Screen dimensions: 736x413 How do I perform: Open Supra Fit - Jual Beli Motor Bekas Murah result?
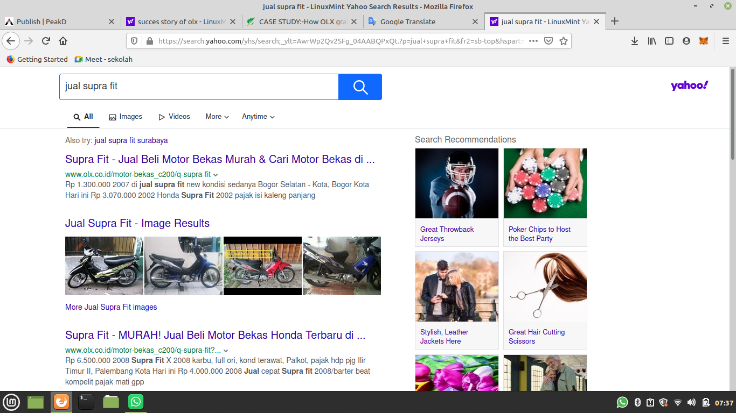(x=220, y=159)
